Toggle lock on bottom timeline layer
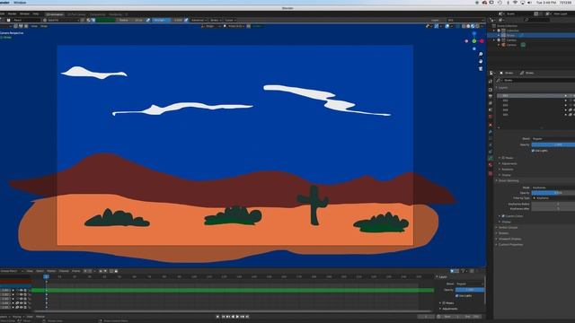Image resolution: width=575 pixels, height=323 pixels. [25, 307]
